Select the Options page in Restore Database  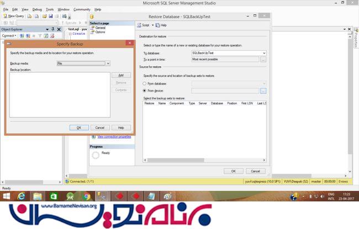[x=100, y=32]
